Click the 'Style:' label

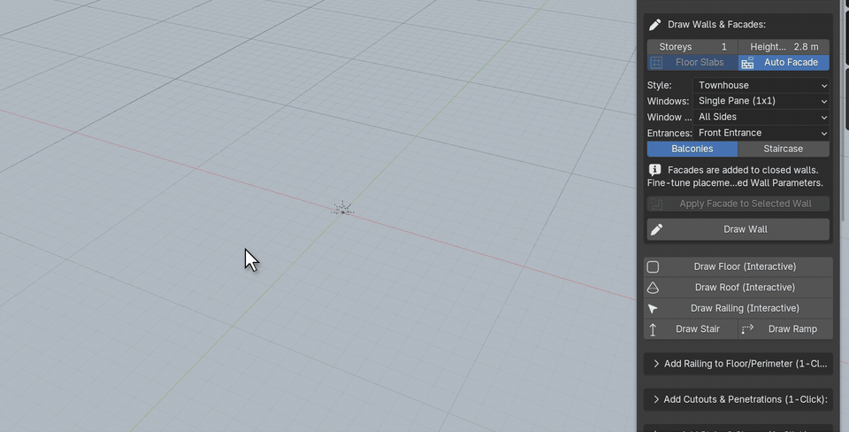pos(659,85)
